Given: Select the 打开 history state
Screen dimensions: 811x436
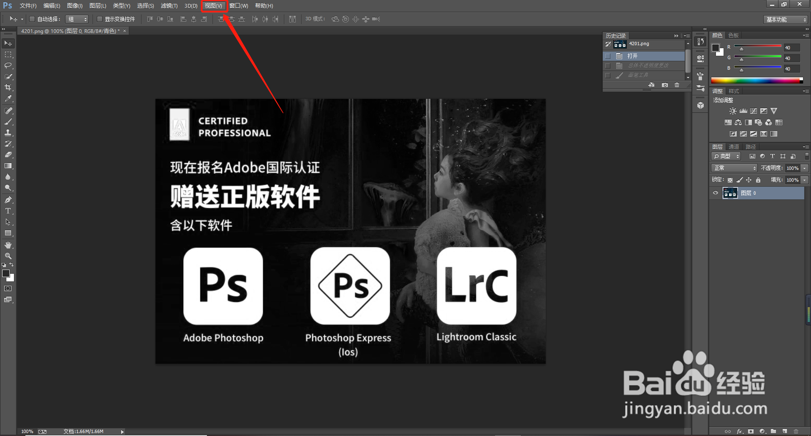Looking at the screenshot, I should click(x=644, y=56).
